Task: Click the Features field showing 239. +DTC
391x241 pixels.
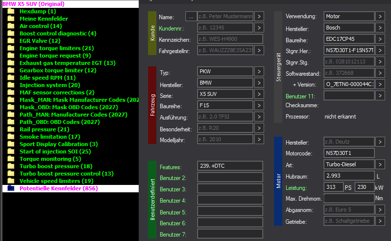Action: pos(230,166)
